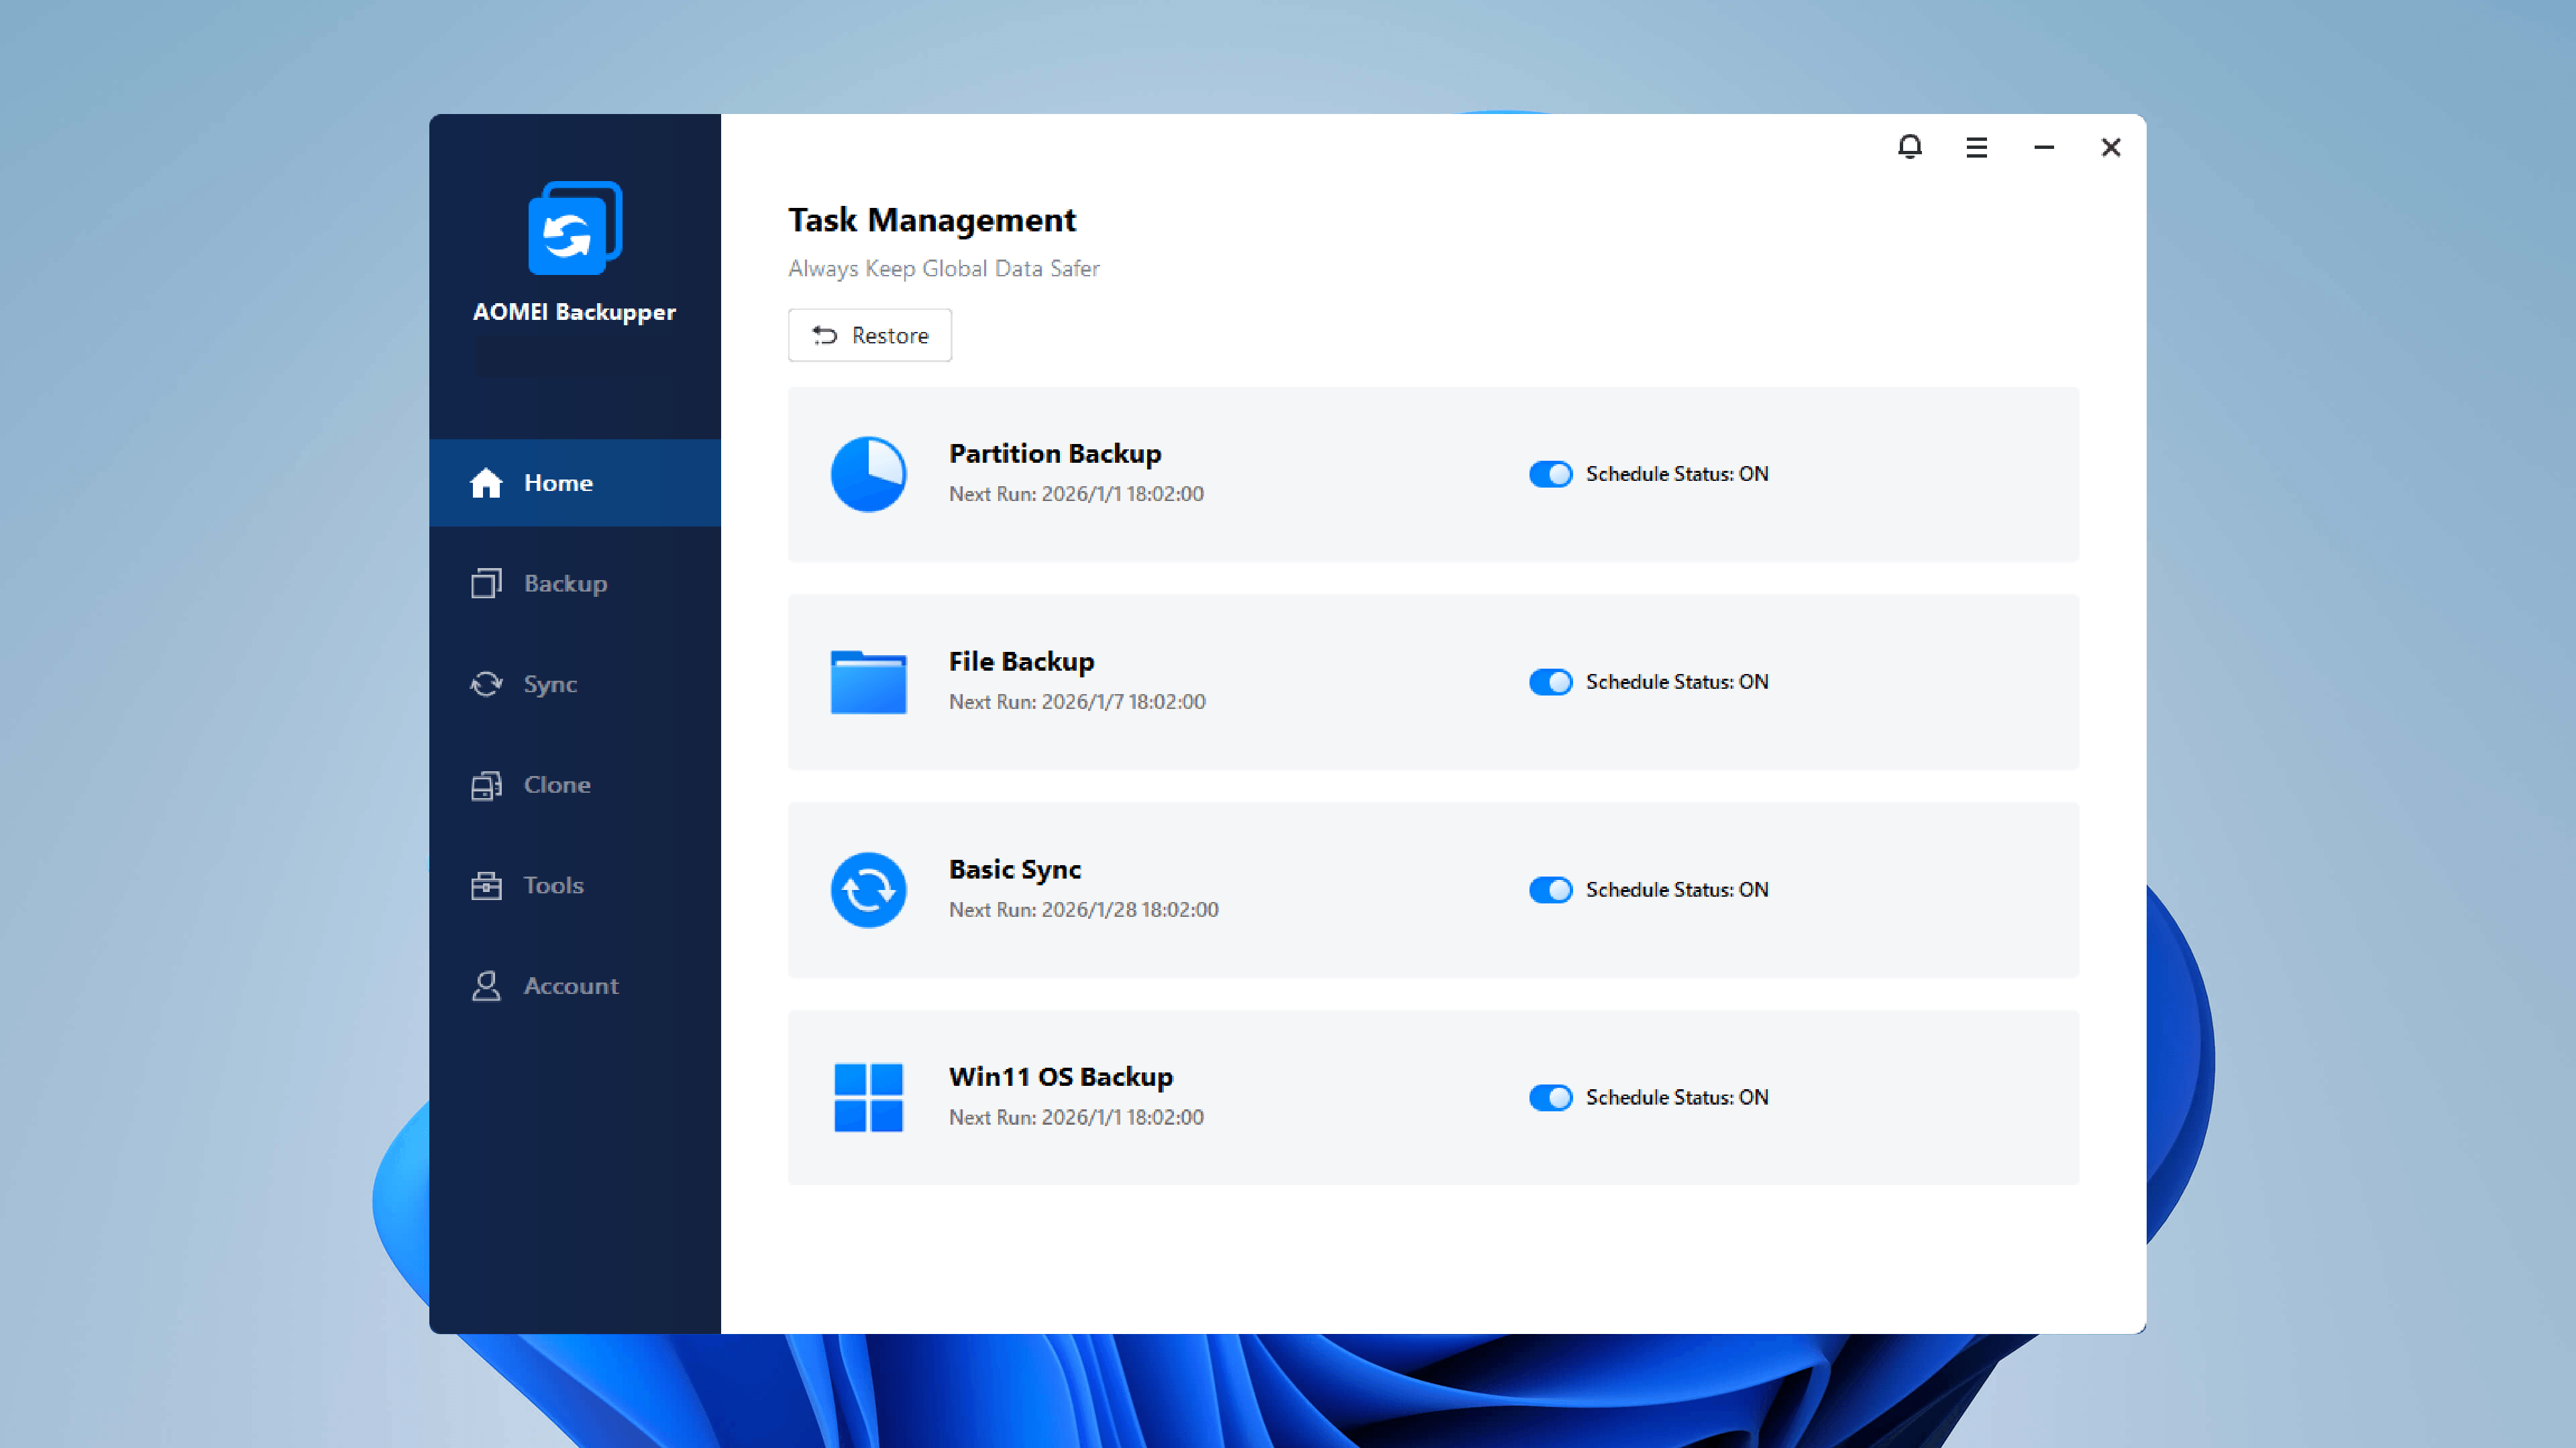
Task: Click the Home house icon in sidebar
Action: 486,483
